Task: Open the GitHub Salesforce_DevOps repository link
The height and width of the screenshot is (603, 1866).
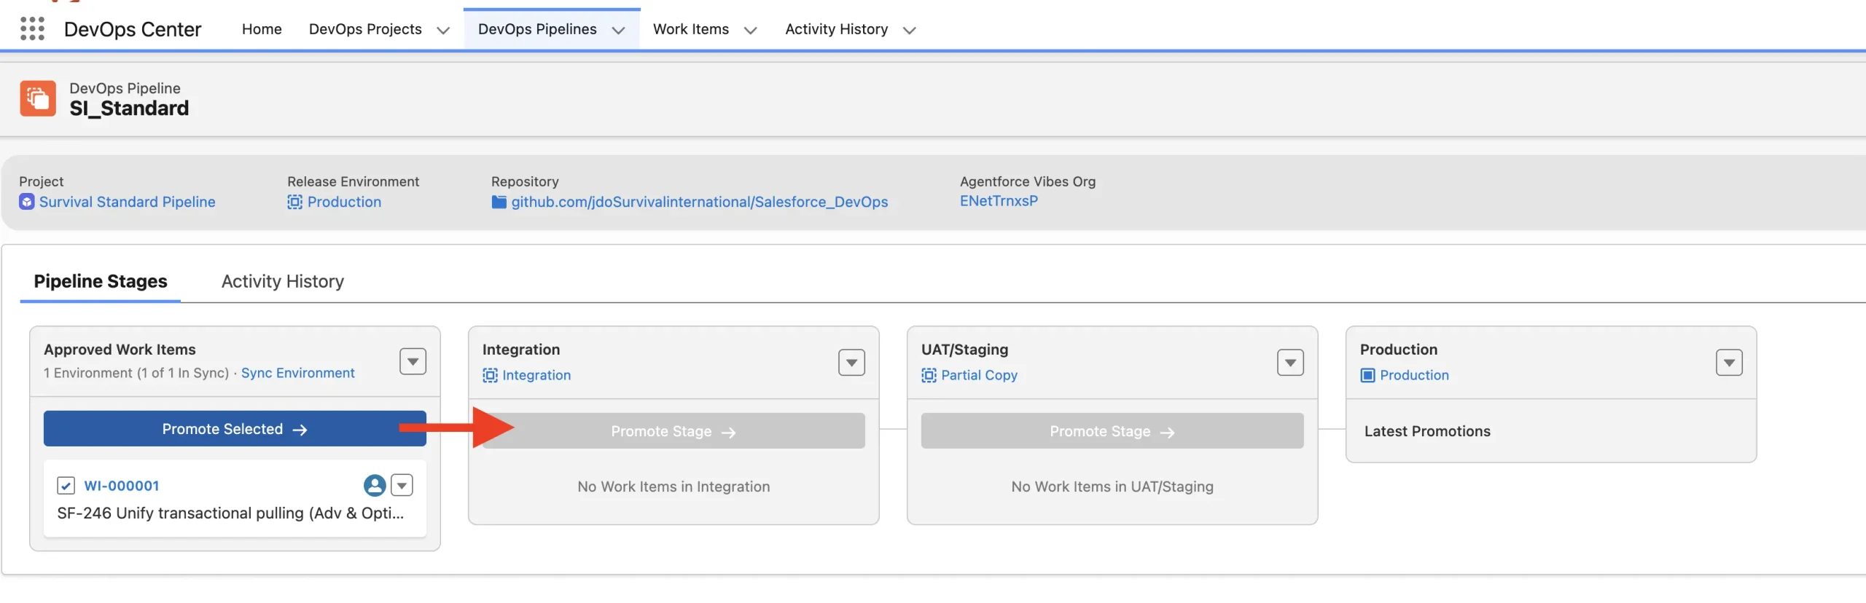Action: [700, 202]
